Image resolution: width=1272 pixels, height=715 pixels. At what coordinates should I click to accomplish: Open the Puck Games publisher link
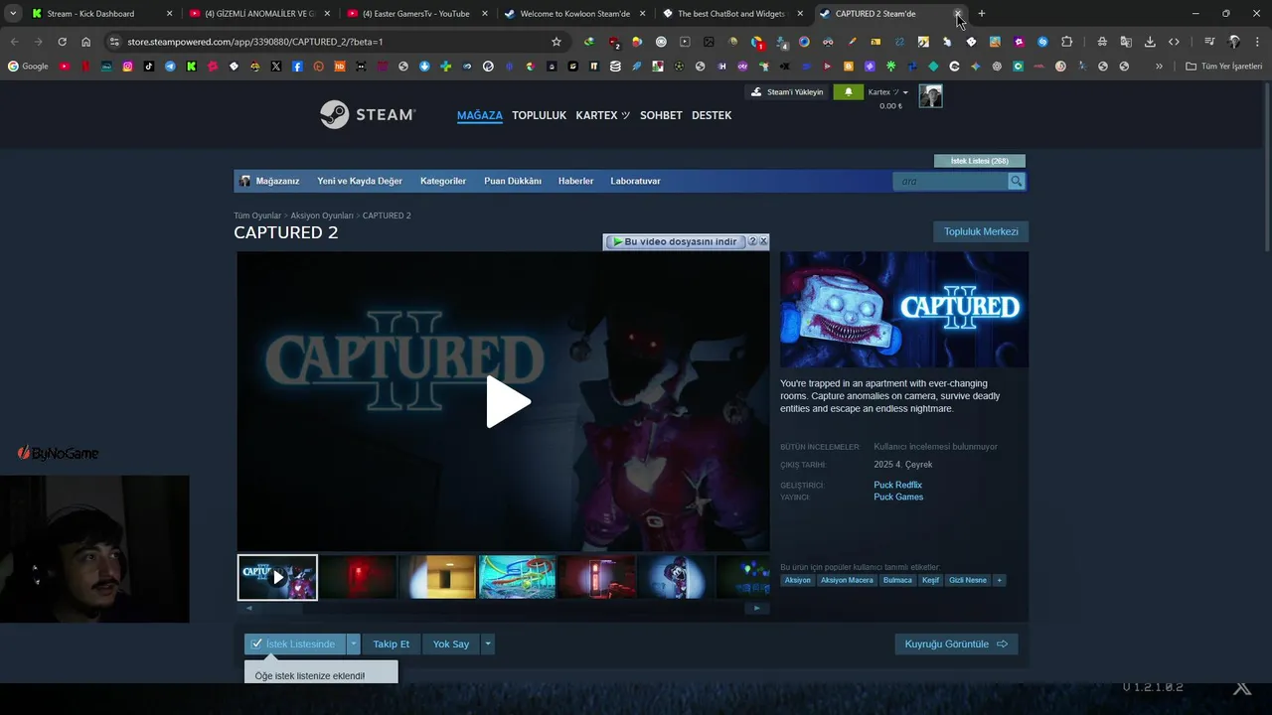pyautogui.click(x=898, y=497)
